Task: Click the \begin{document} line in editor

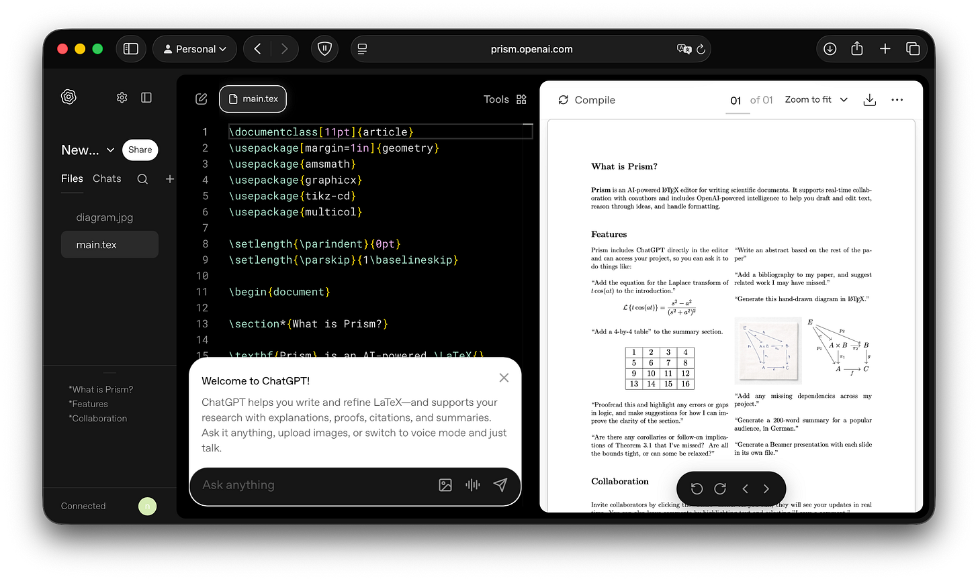Action: 279,292
